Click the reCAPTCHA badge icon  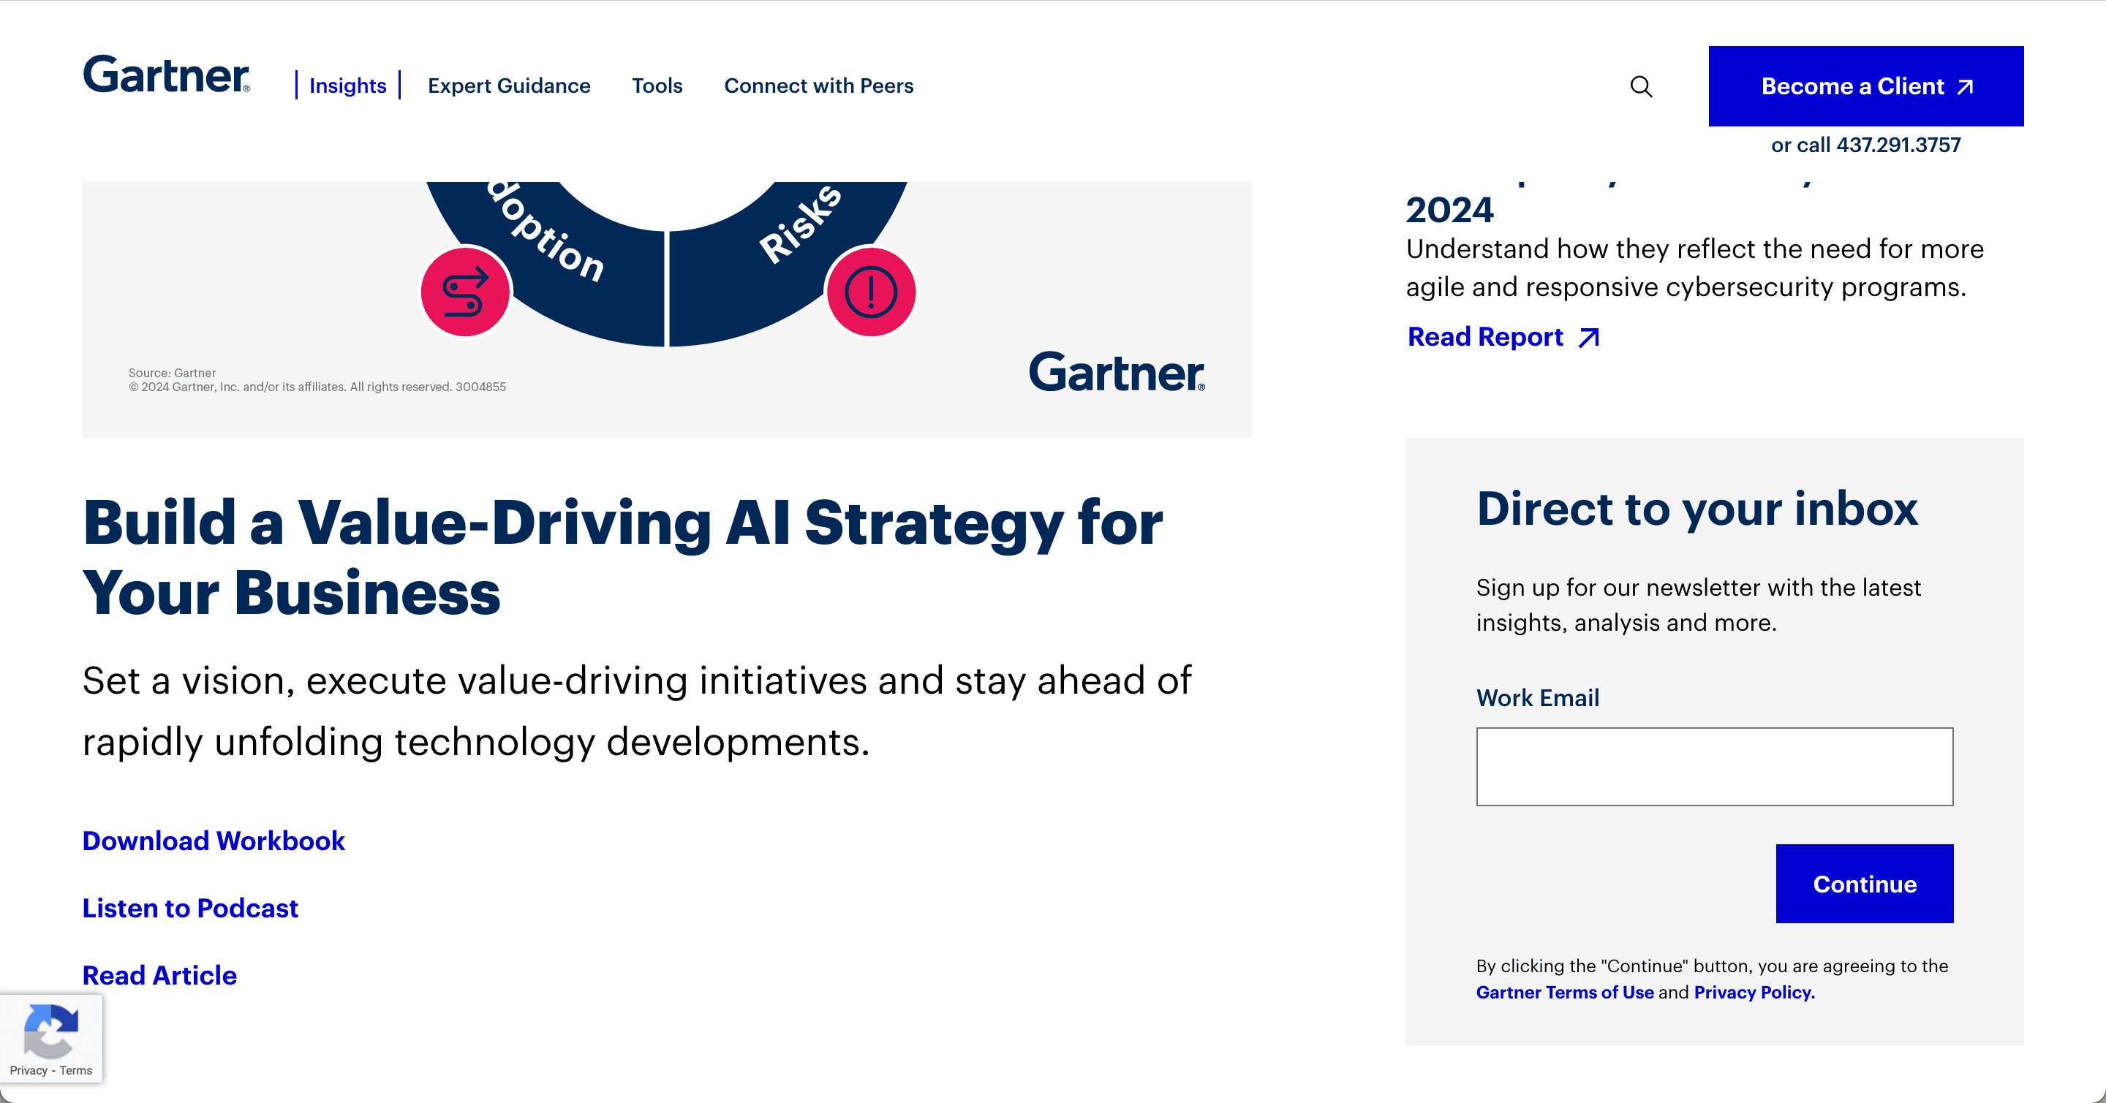point(50,1031)
